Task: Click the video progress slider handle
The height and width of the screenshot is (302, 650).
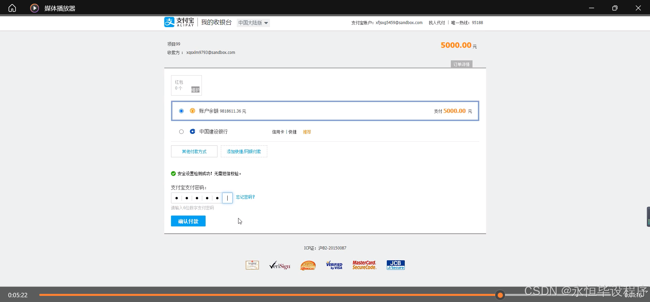Action: tap(500, 295)
